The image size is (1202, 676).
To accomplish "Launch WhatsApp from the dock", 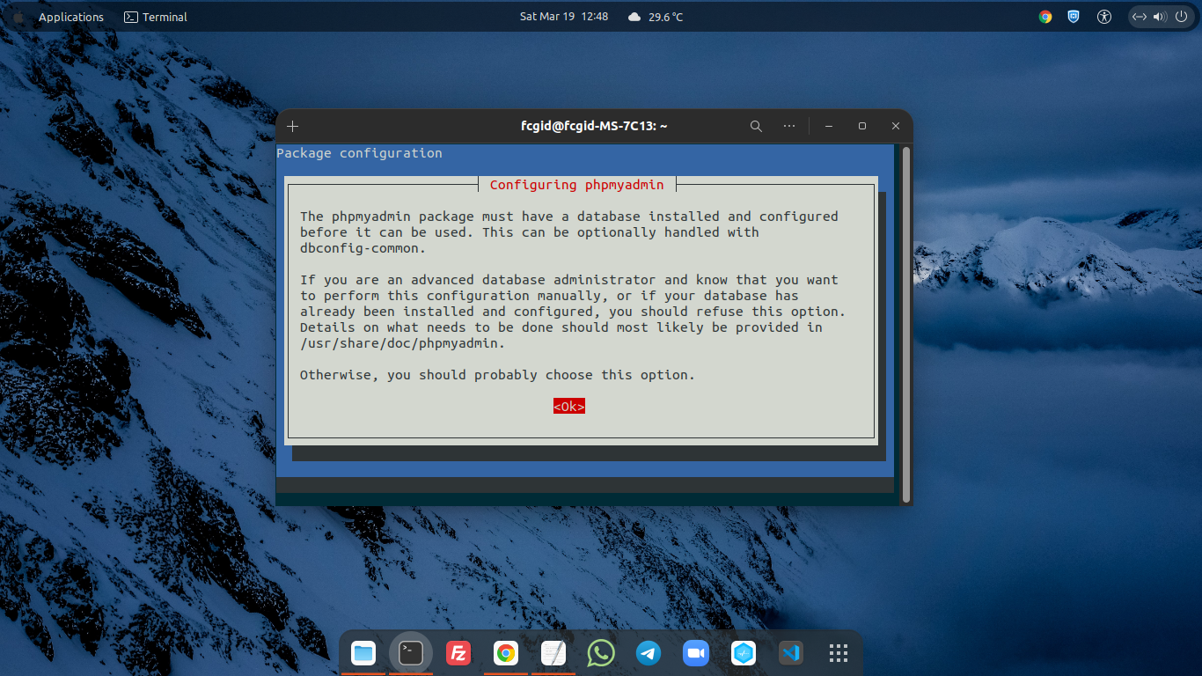I will pyautogui.click(x=601, y=653).
